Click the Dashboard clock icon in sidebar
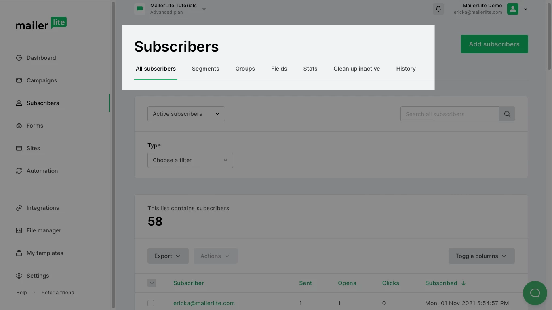This screenshot has height=310, width=552. click(x=19, y=58)
